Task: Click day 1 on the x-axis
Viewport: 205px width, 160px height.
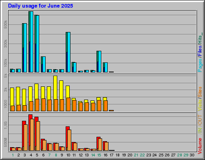Action: point(13,155)
